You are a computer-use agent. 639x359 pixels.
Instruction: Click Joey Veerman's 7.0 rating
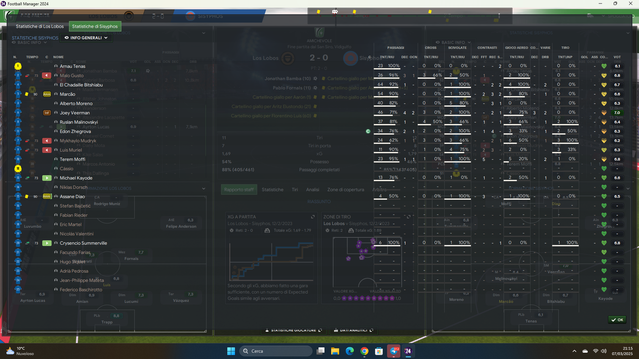tap(618, 113)
